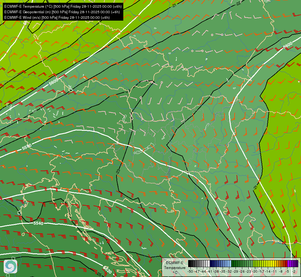This screenshot has width=301, height=277.
Task: Select the ECMWF-E Temperature (°C) header line
Action: [x=63, y=6]
